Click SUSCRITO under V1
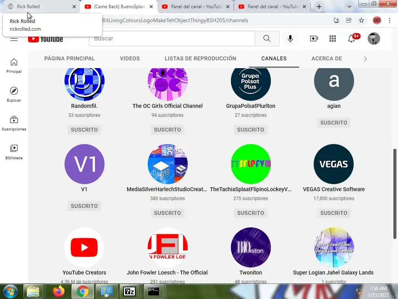Image resolution: width=398 pixels, height=299 pixels. [84, 206]
